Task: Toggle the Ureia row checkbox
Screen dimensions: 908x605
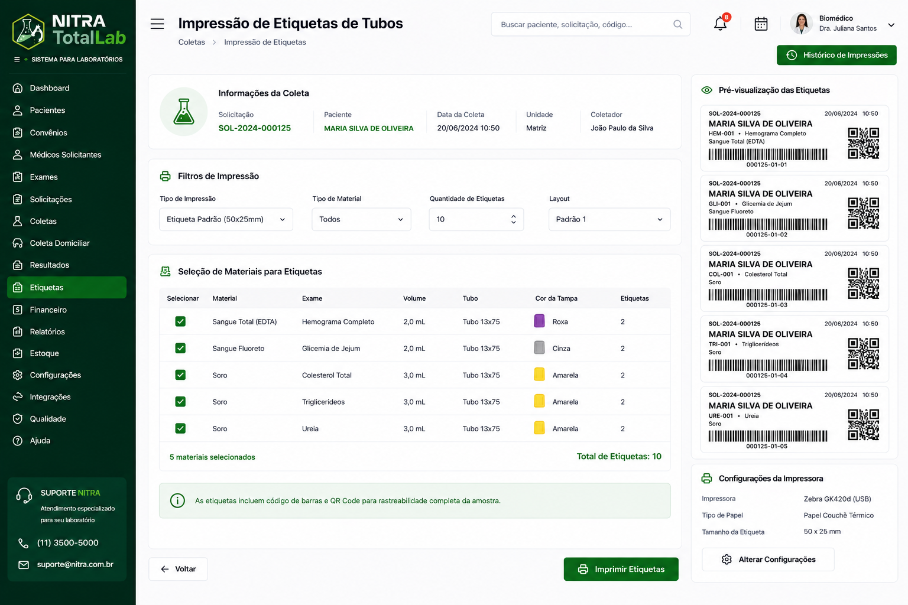Action: click(x=180, y=428)
